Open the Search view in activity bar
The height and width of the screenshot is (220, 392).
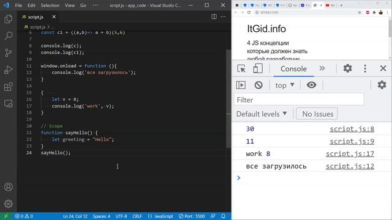(8, 36)
